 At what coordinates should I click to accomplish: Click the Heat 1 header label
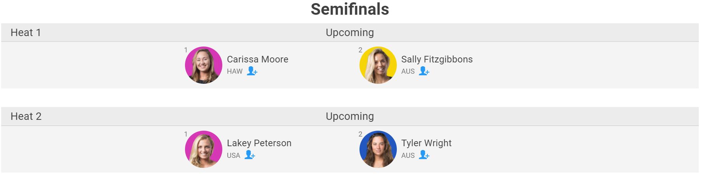(26, 33)
